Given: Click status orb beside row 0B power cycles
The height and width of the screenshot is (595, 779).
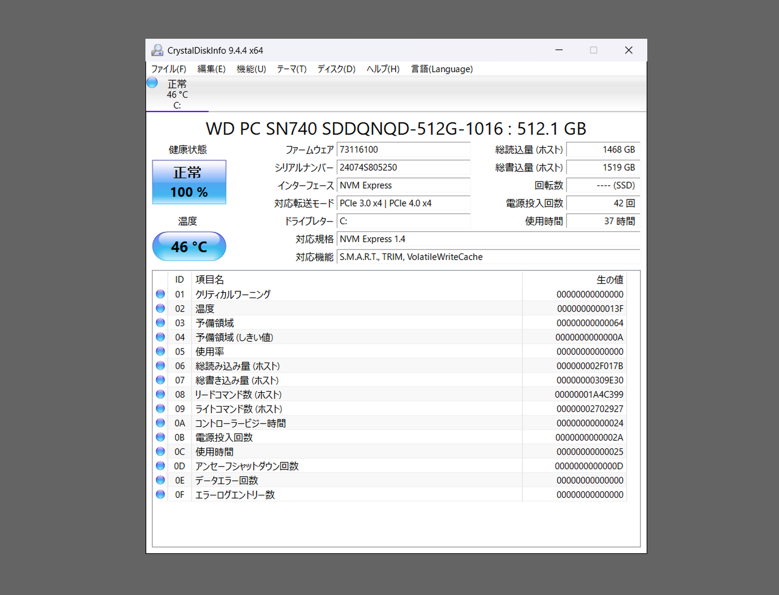Looking at the screenshot, I should click(160, 437).
